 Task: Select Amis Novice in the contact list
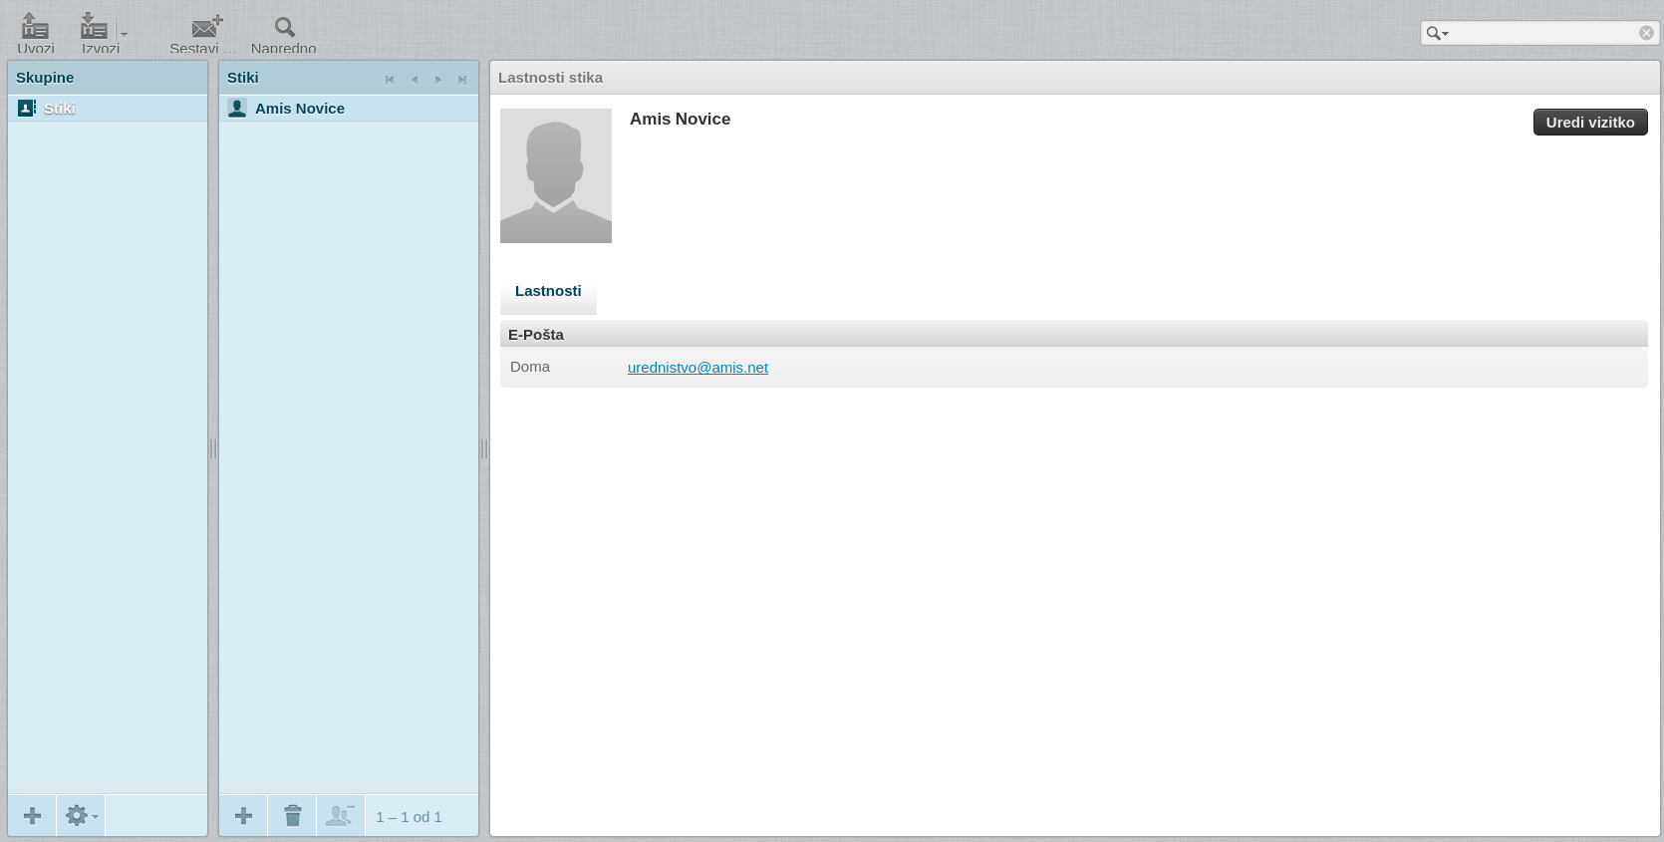(x=349, y=108)
